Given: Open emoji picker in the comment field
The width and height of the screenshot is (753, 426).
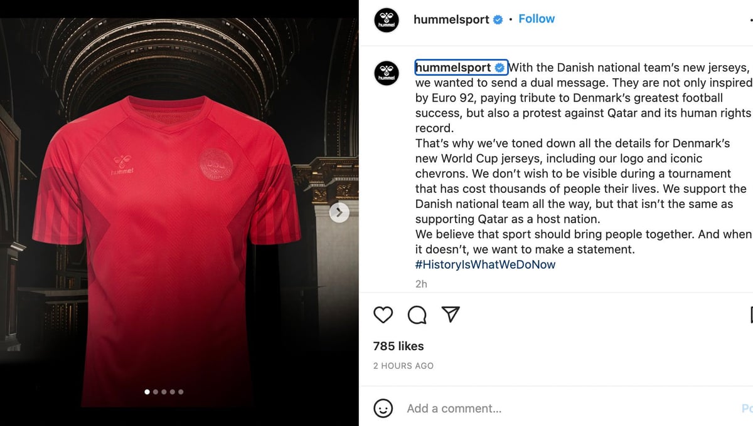Looking at the screenshot, I should point(383,408).
